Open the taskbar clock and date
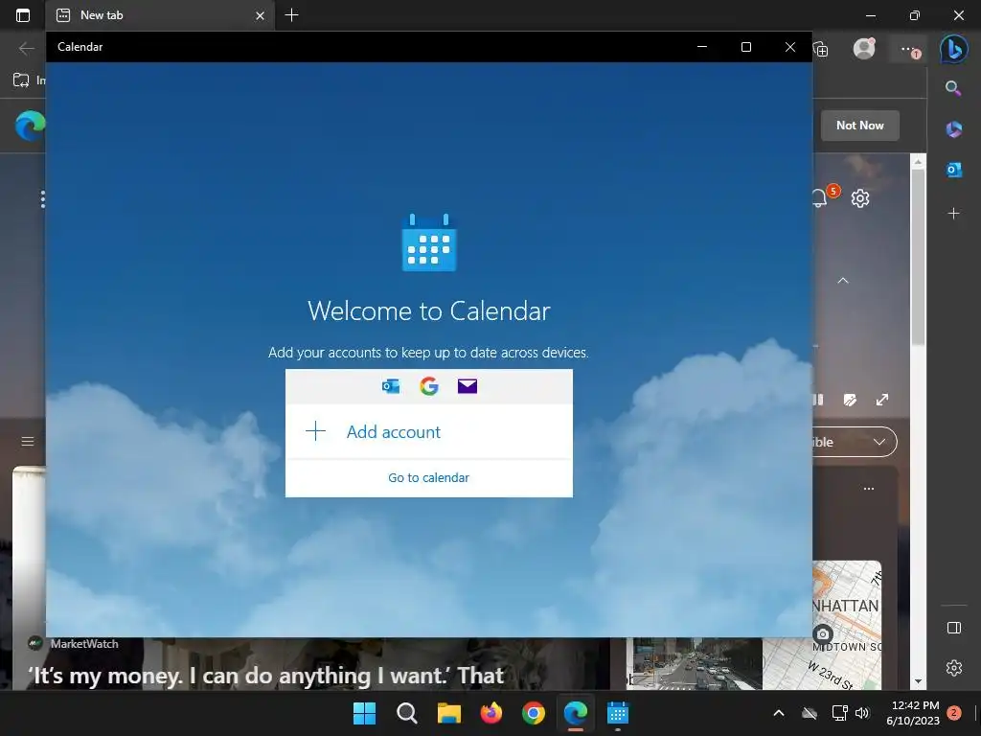Viewport: 981px width, 736px height. 913,713
